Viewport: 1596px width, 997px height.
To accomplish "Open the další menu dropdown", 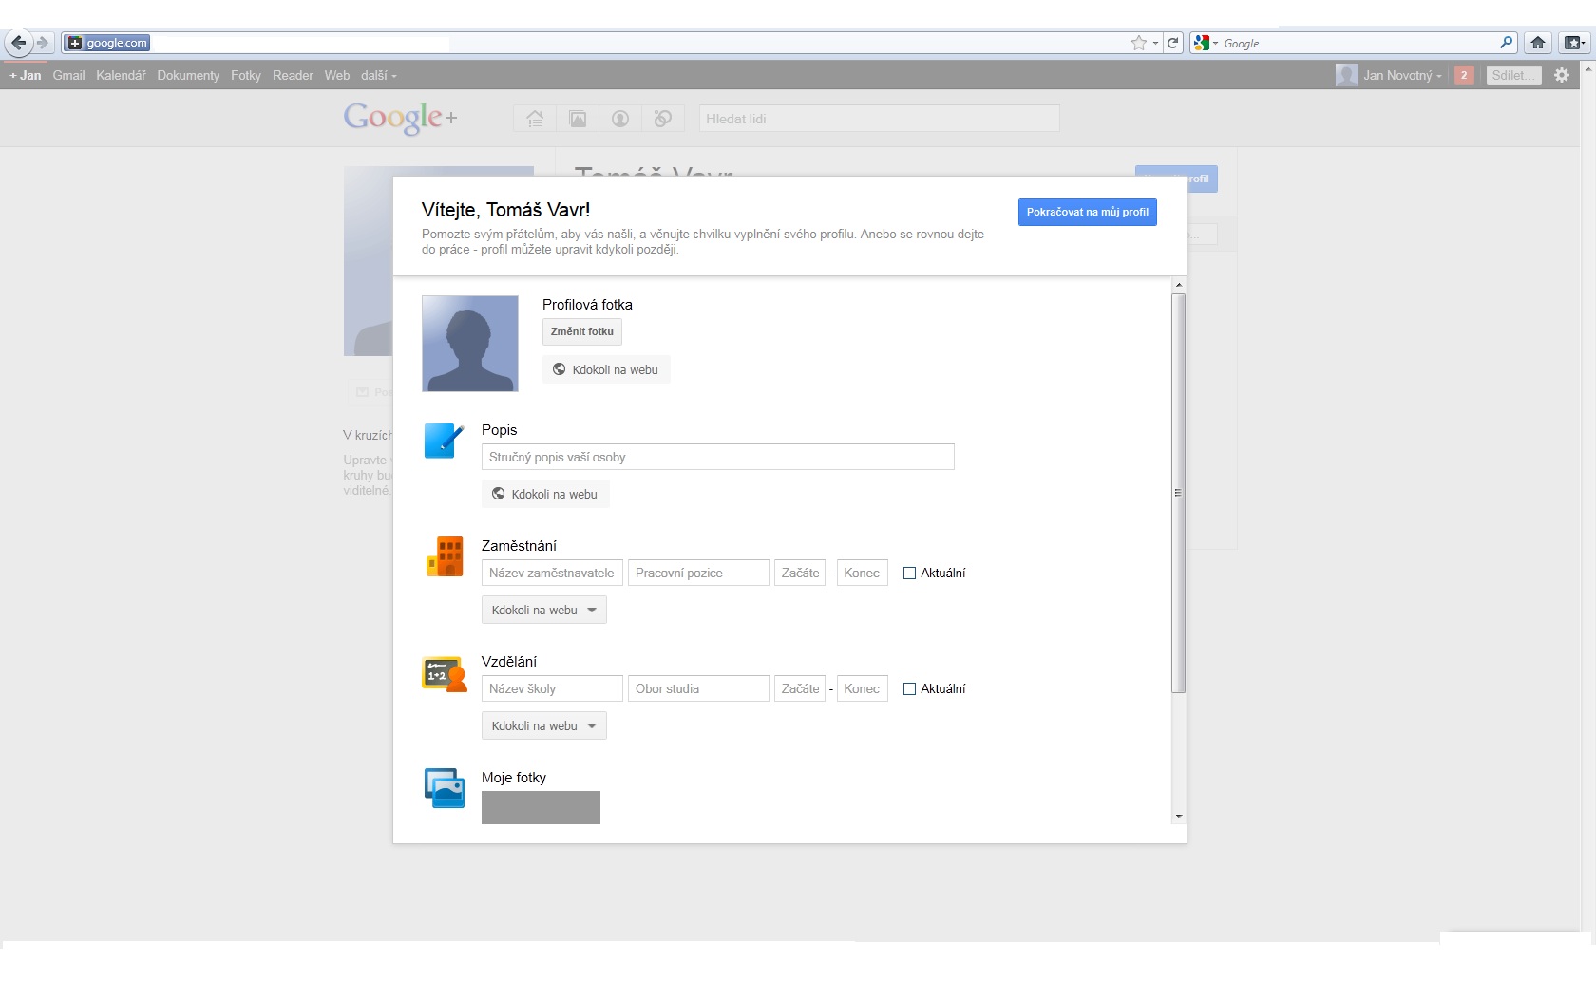I will pyautogui.click(x=378, y=75).
